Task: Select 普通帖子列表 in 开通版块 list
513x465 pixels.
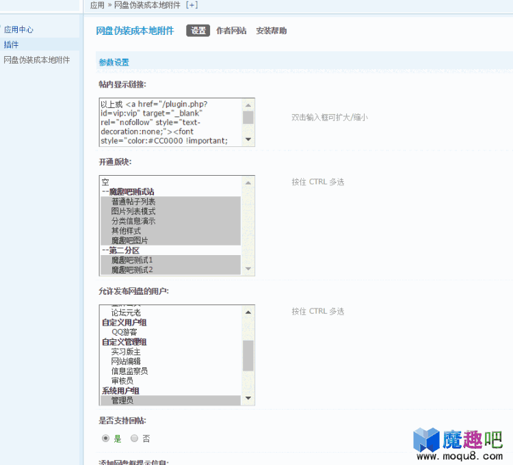Action: click(x=170, y=202)
